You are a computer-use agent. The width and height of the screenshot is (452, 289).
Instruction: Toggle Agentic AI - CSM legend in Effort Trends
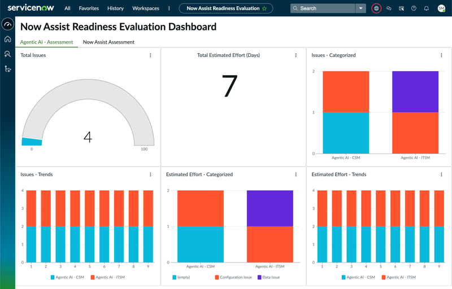coord(358,277)
